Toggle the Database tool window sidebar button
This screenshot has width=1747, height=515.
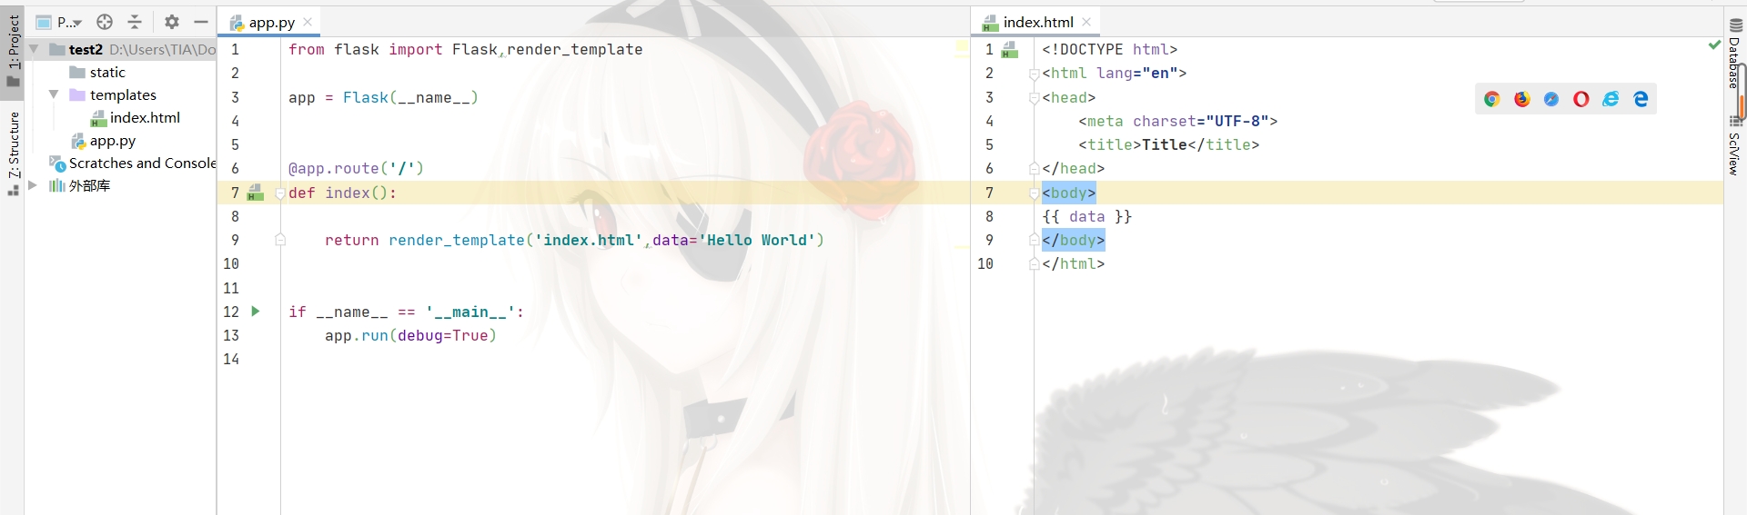pos(1735,54)
